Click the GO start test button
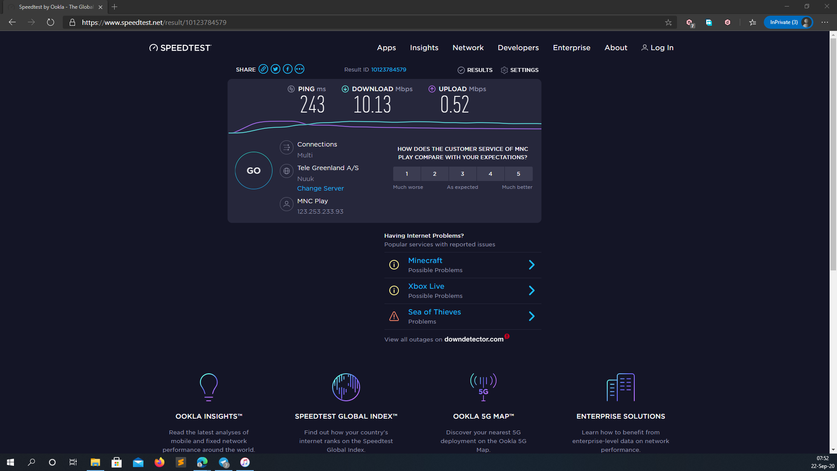 (253, 171)
